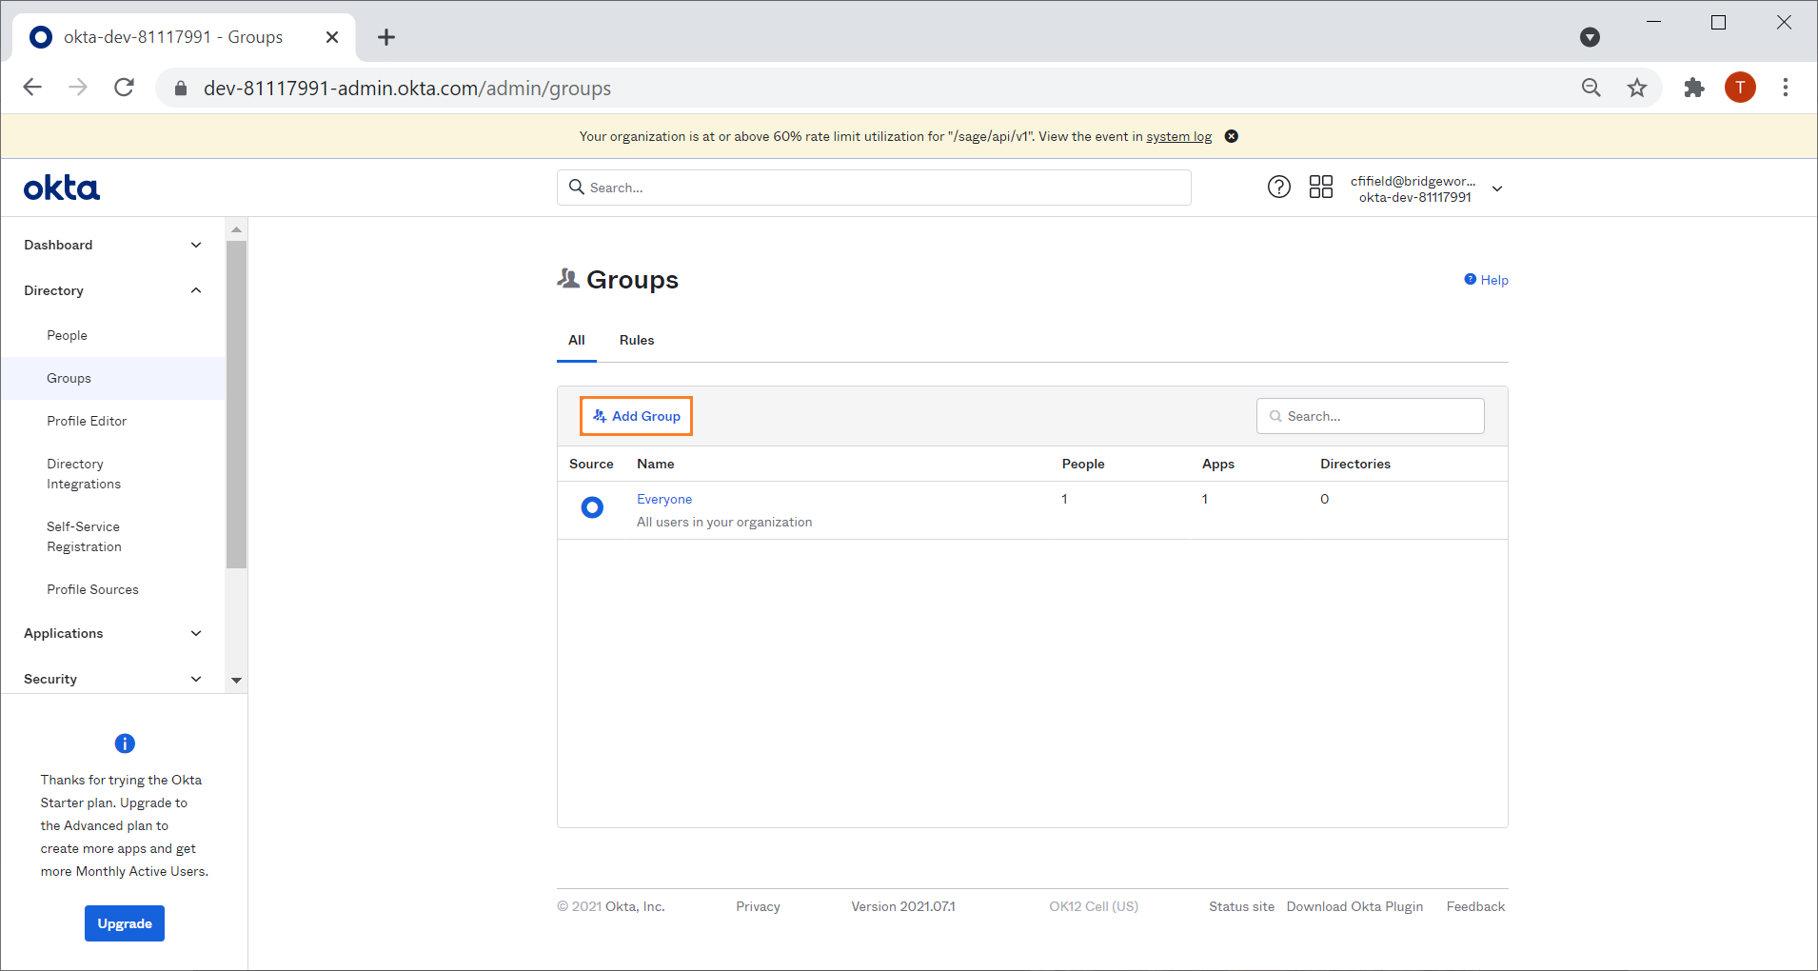Open the Feedback footer link
This screenshot has width=1818, height=971.
point(1475,906)
